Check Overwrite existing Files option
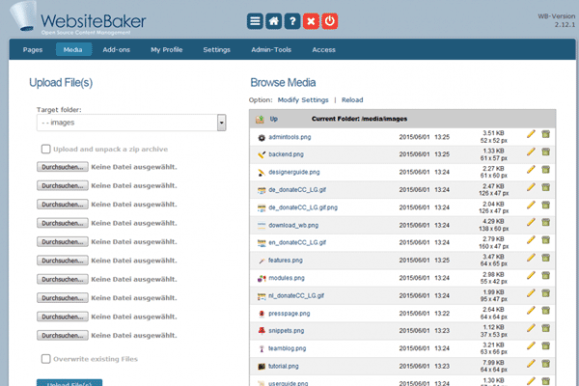Image resolution: width=579 pixels, height=386 pixels. pos(45,358)
